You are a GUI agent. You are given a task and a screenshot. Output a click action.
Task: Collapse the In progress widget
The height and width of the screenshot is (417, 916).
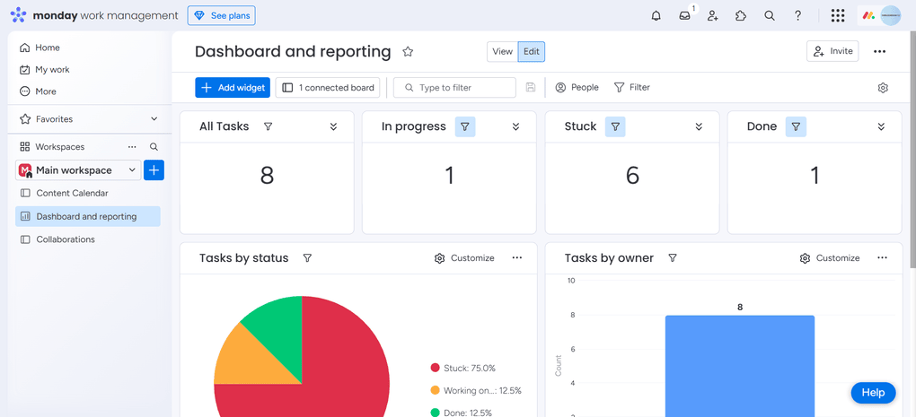(x=515, y=126)
